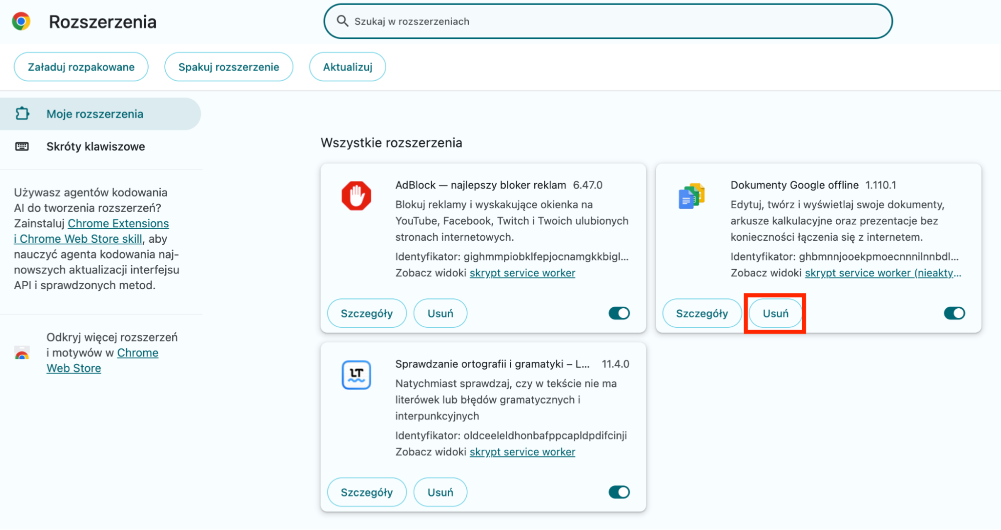Click the Załaduj rozpakowane button
1001x530 pixels.
[81, 67]
